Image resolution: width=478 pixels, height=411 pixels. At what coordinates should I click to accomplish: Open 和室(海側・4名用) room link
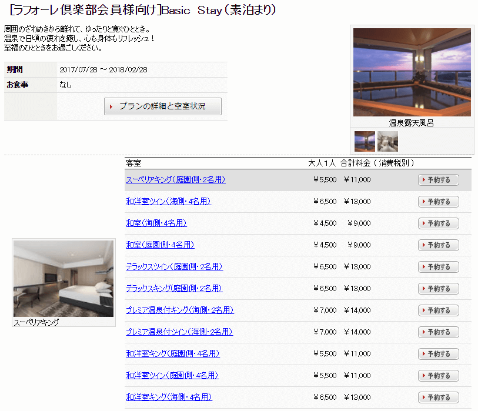156,223
